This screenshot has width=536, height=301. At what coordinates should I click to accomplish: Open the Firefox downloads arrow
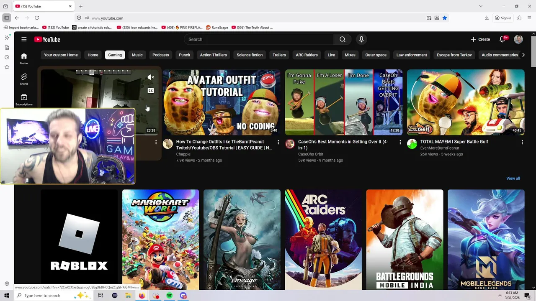click(x=487, y=18)
